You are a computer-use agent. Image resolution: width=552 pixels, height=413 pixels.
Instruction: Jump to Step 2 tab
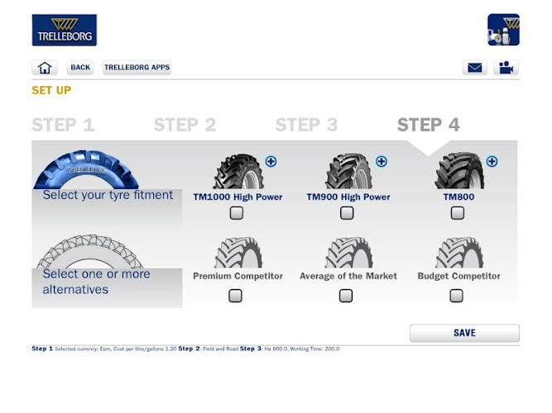pyautogui.click(x=185, y=125)
